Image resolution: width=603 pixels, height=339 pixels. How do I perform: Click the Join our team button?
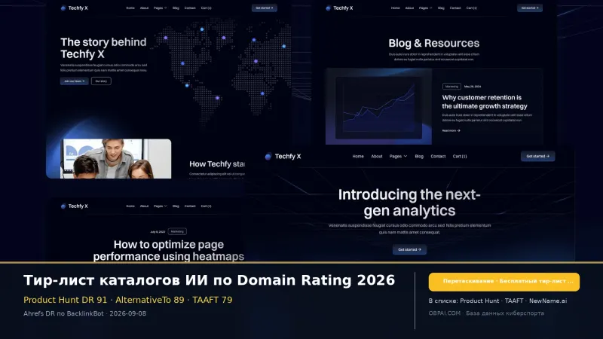coord(74,81)
